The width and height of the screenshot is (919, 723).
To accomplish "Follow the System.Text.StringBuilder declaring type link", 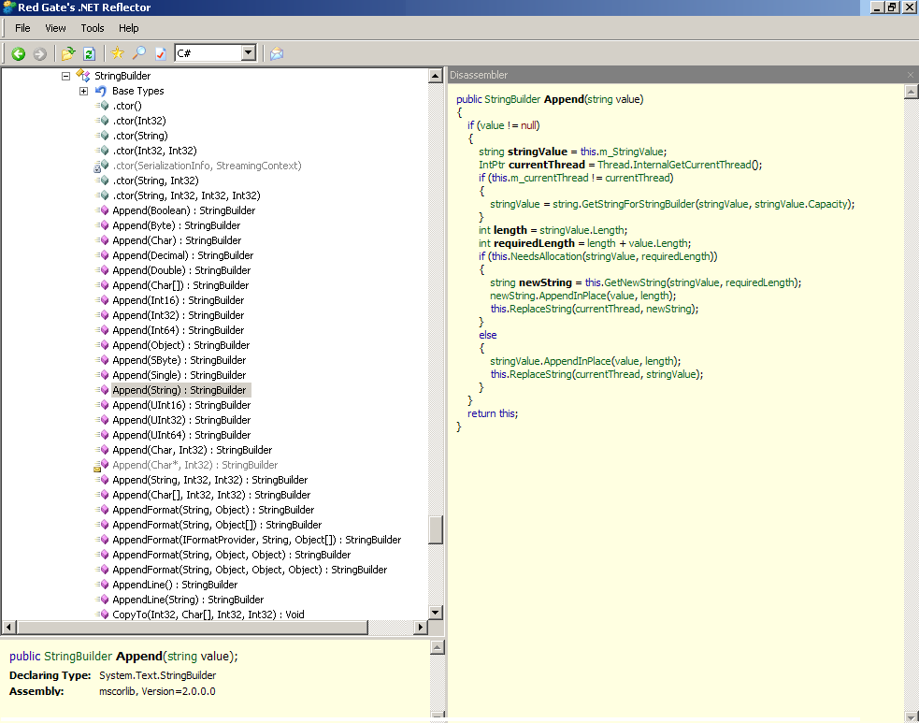I will (158, 675).
